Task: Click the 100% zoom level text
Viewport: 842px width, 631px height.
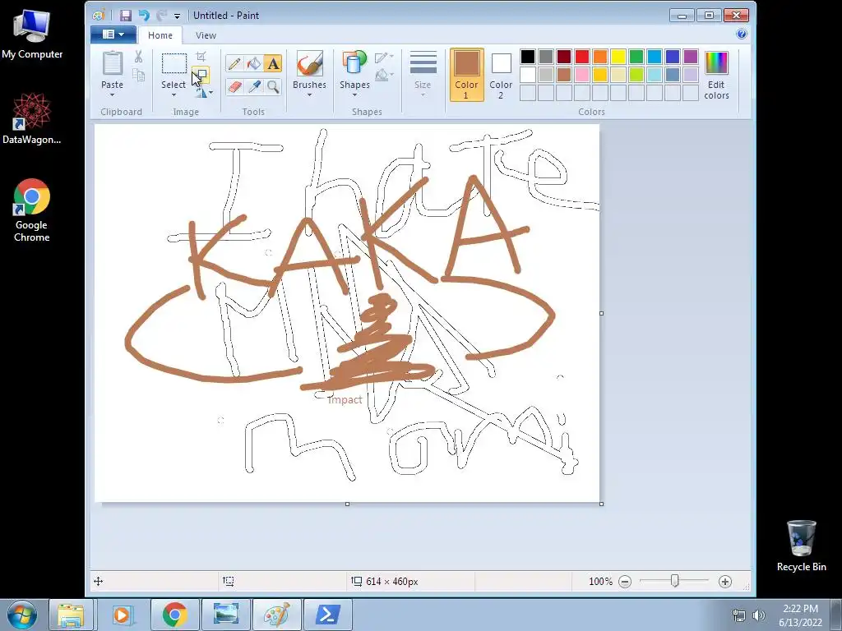Action: pyautogui.click(x=600, y=582)
